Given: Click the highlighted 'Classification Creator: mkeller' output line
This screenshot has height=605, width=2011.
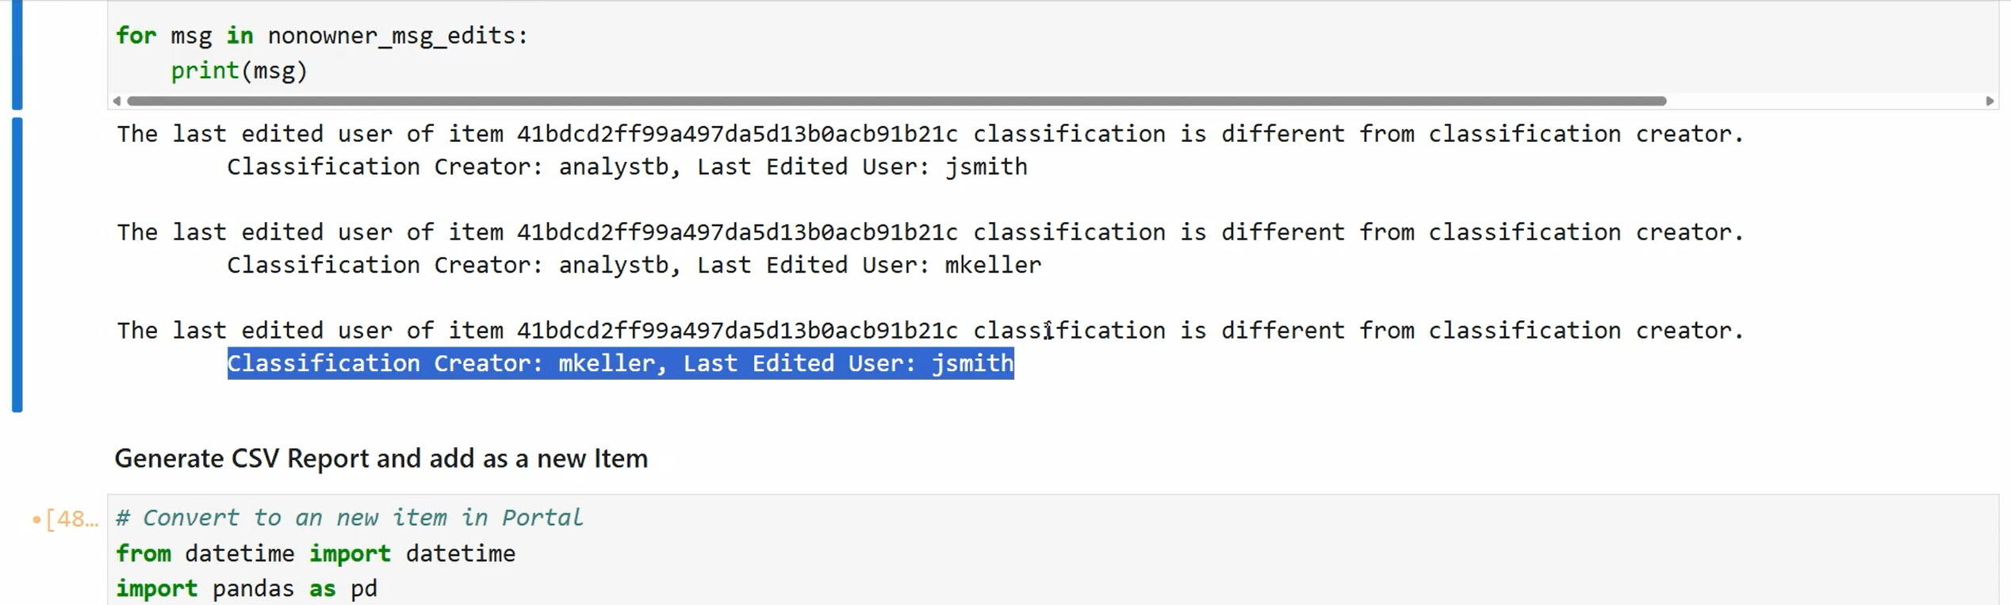Looking at the screenshot, I should (620, 363).
